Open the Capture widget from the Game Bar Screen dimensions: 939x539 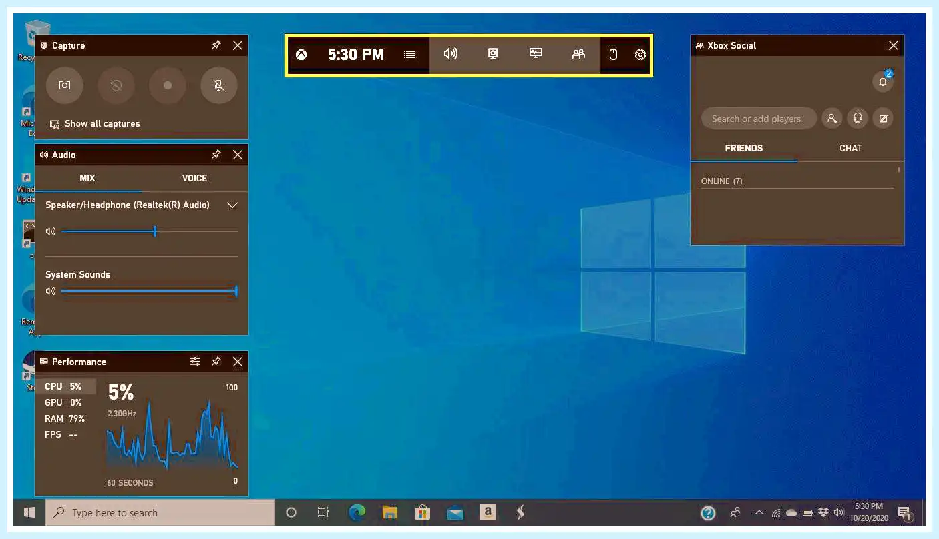(493, 54)
